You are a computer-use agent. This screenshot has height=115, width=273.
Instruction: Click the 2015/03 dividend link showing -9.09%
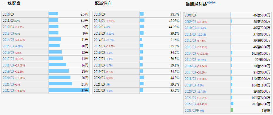point(8,46)
